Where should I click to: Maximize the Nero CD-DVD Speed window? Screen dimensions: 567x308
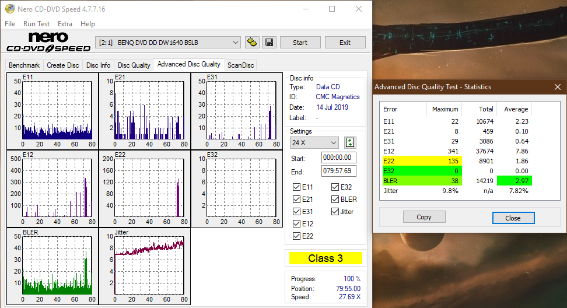(331, 9)
